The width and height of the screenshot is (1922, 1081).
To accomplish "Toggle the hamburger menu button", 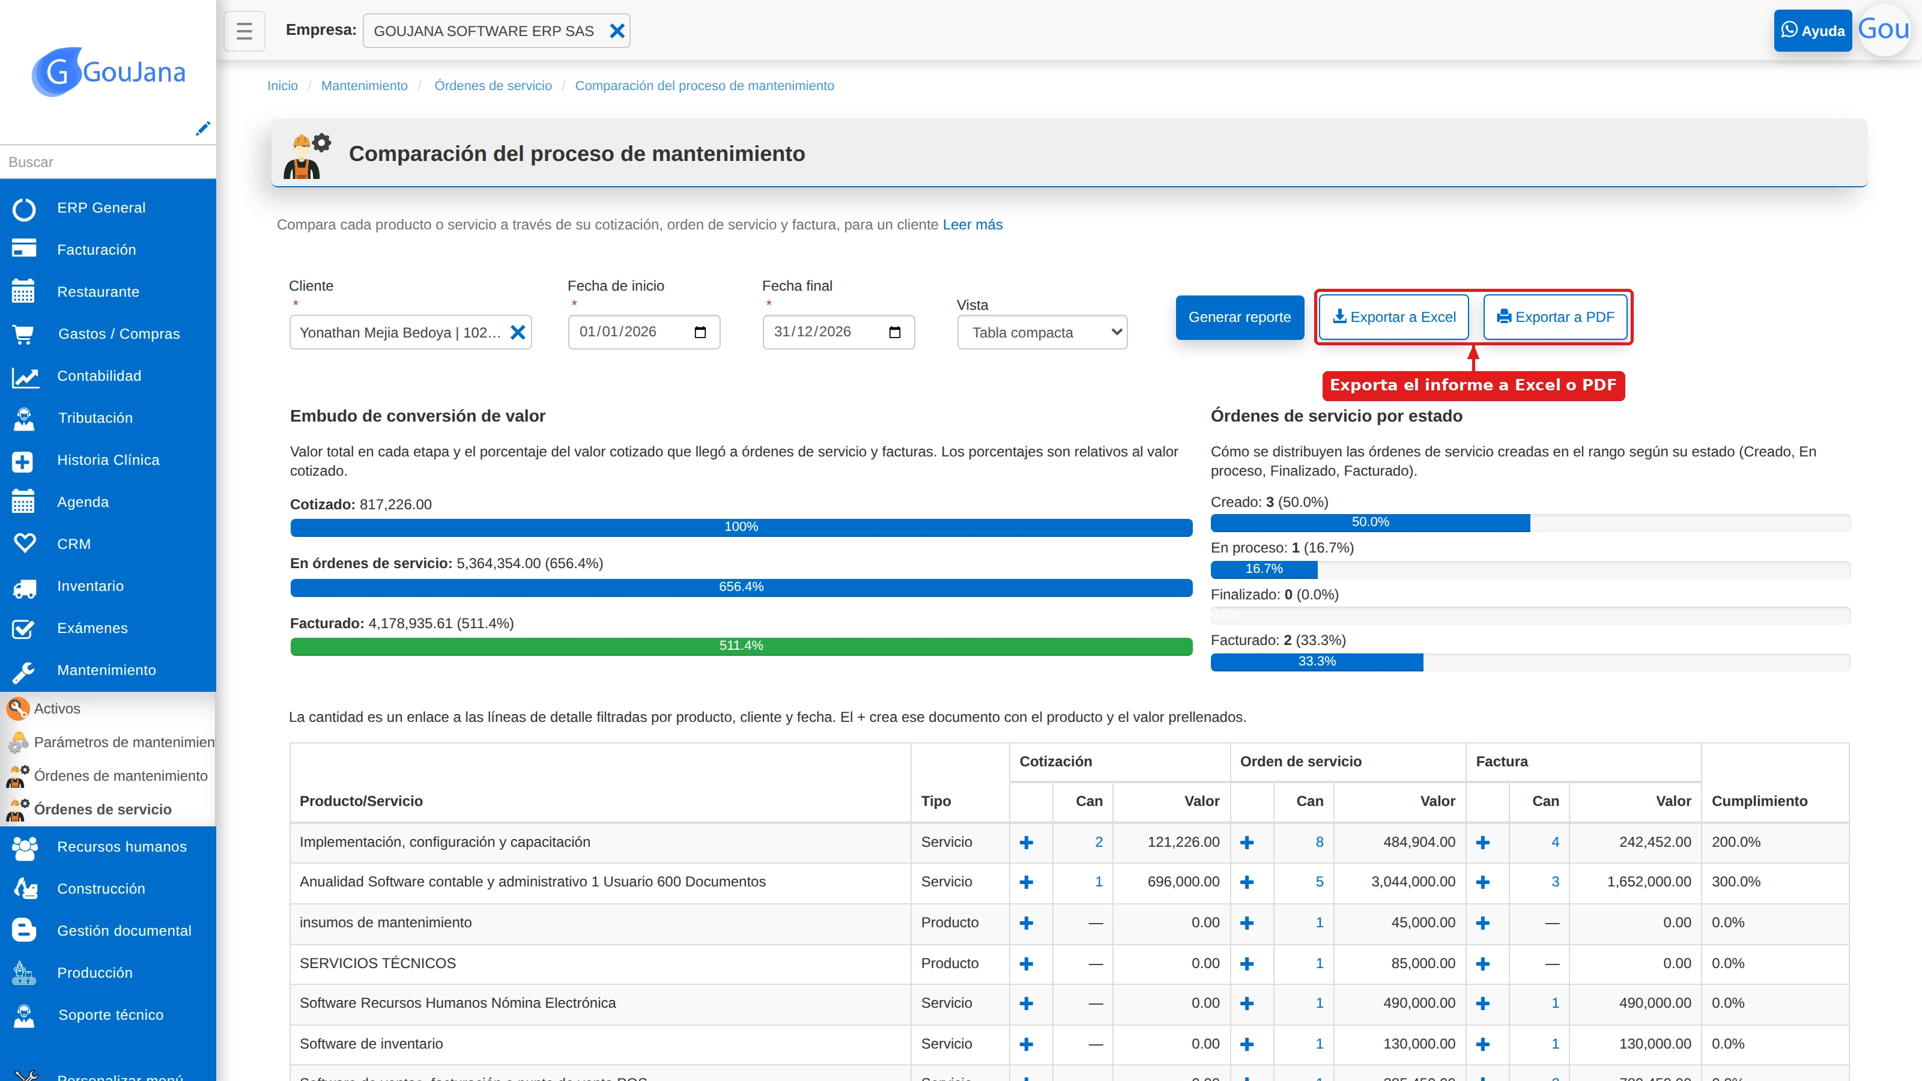I will [x=244, y=31].
